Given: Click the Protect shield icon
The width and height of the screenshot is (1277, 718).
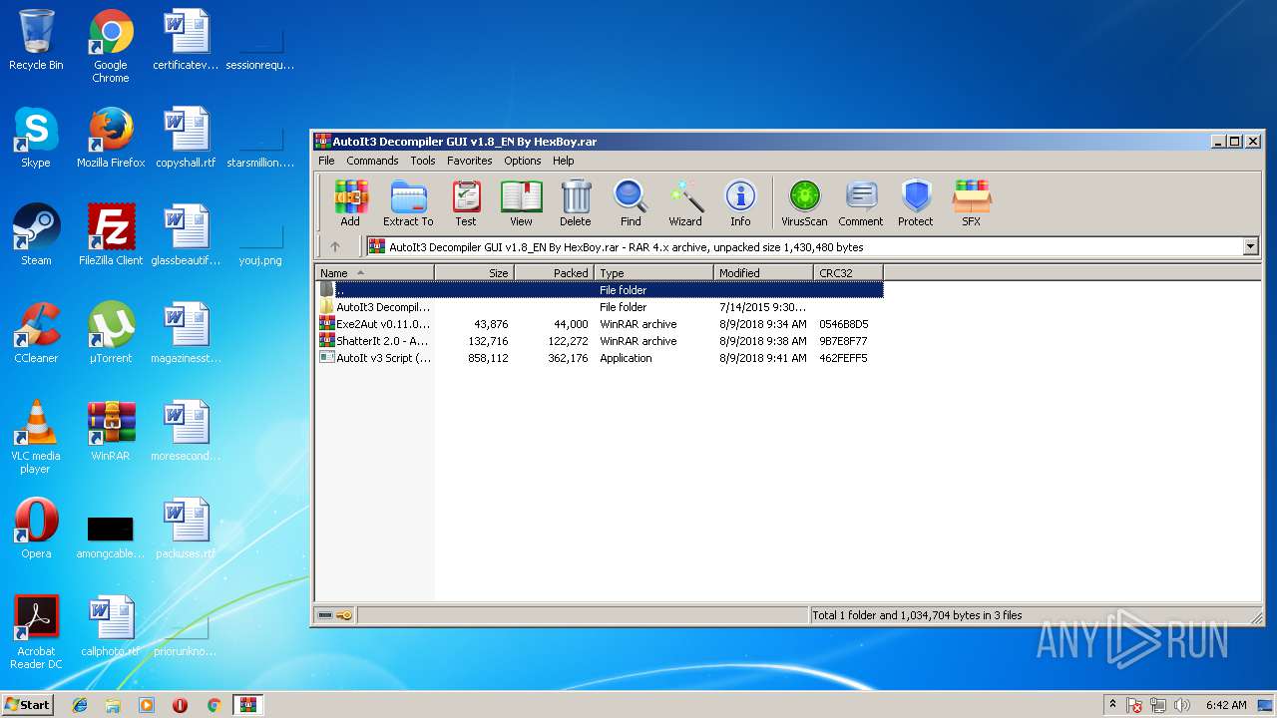Looking at the screenshot, I should pyautogui.click(x=915, y=203).
